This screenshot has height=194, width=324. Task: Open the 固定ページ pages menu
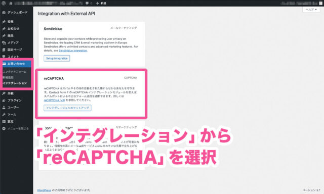[17, 50]
